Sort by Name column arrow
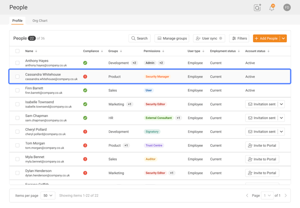This screenshot has height=208, width=300. (x=36, y=51)
